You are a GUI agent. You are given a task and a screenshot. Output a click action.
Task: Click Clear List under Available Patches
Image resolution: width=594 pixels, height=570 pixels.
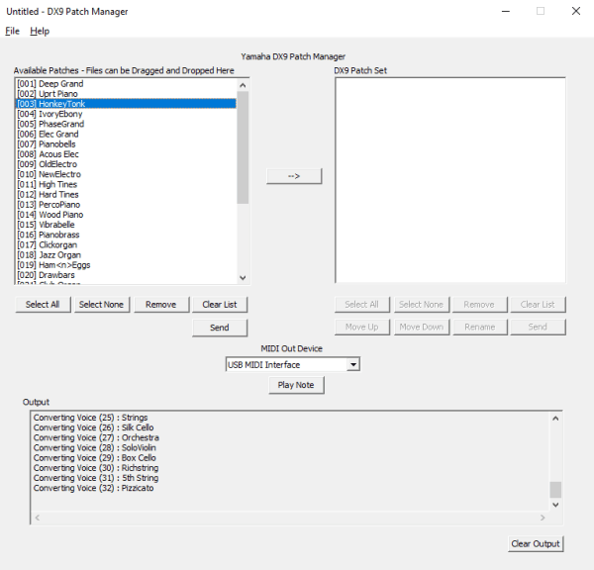tap(219, 305)
